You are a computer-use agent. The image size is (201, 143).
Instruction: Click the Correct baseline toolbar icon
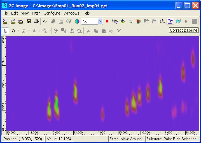pos(170,21)
